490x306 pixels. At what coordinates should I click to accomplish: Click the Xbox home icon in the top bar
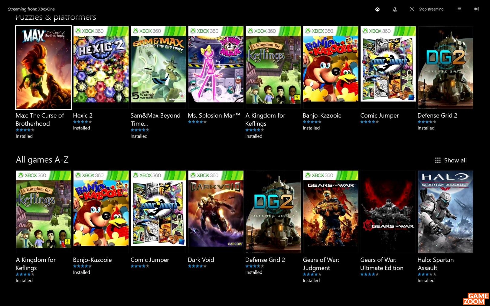pos(377,9)
